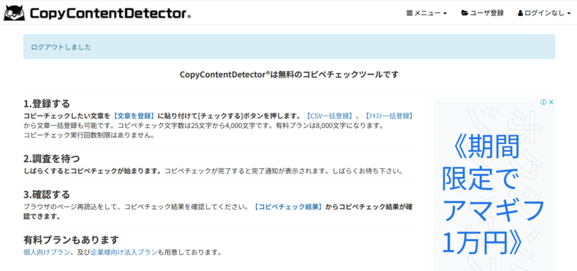The width and height of the screenshot is (577, 271).
Task: Click the hamburger icon beside メニュー
Action: (x=410, y=13)
